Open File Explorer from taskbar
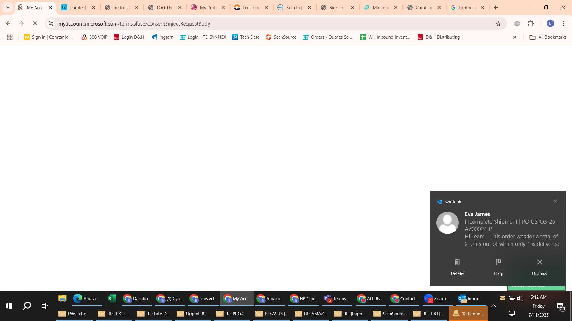The image size is (572, 321). point(62,298)
